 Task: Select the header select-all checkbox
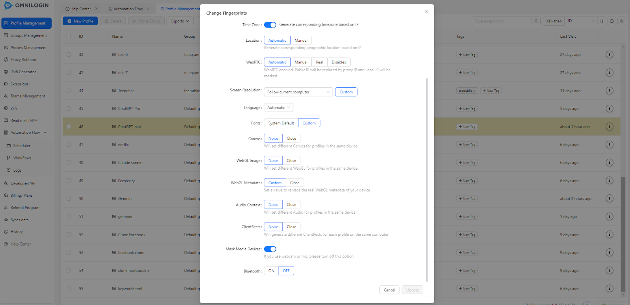tap(69, 36)
